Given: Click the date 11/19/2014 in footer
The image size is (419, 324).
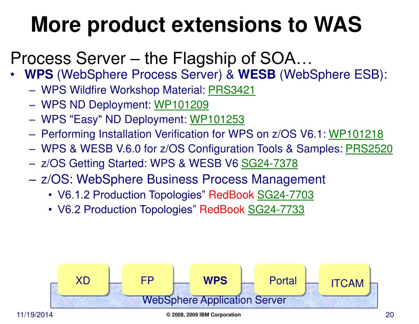Looking at the screenshot, I should pos(35,315).
